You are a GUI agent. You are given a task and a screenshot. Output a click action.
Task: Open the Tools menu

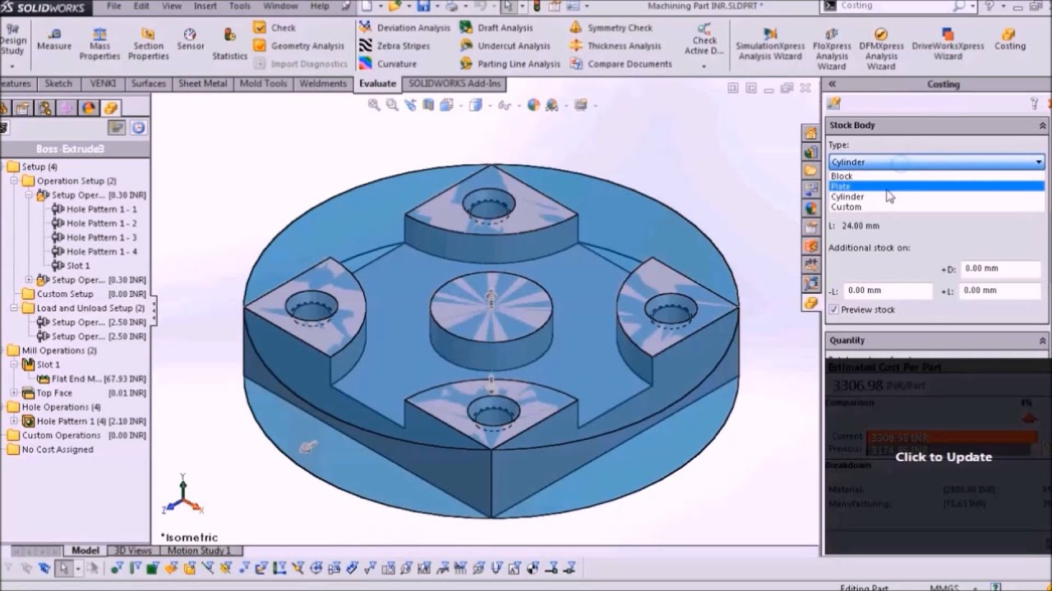[240, 6]
